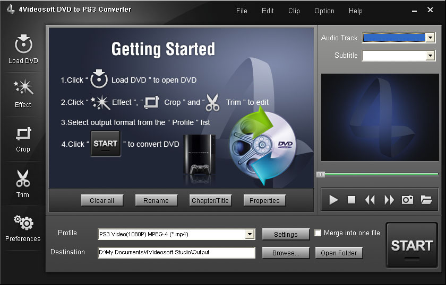The width and height of the screenshot is (446, 285).
Task: Click the DVD converter disc graphic
Action: tap(262, 145)
